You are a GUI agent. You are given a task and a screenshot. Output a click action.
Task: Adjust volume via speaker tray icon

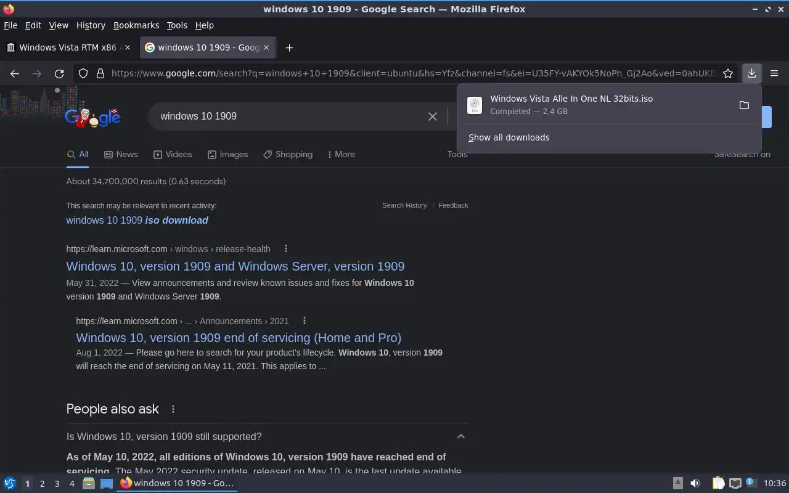(695, 483)
